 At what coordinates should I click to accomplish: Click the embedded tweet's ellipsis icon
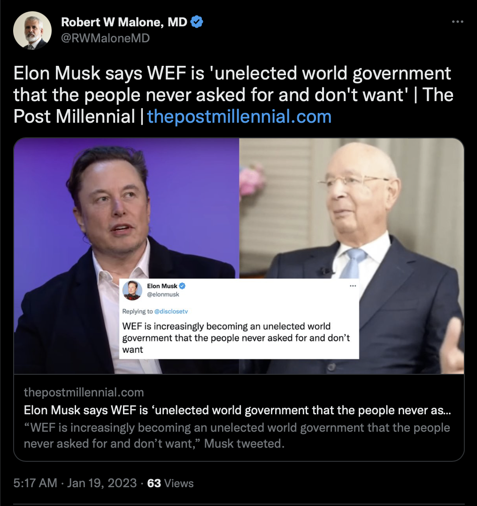coord(353,286)
